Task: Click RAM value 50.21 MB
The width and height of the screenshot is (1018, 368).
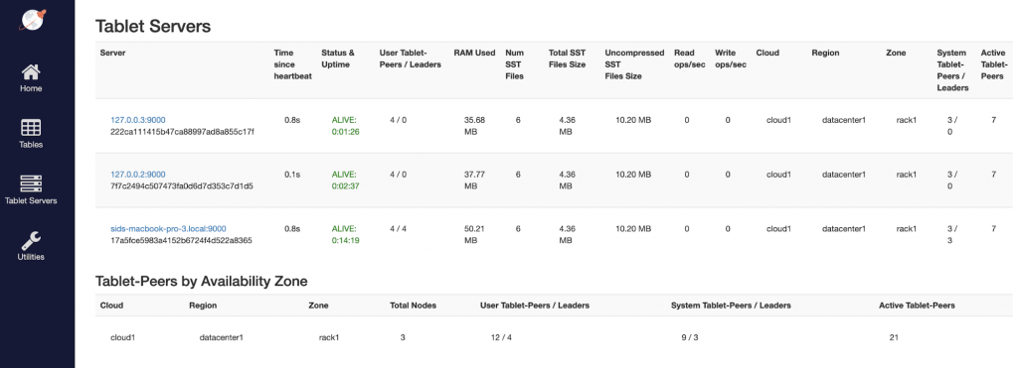Action: (x=474, y=234)
